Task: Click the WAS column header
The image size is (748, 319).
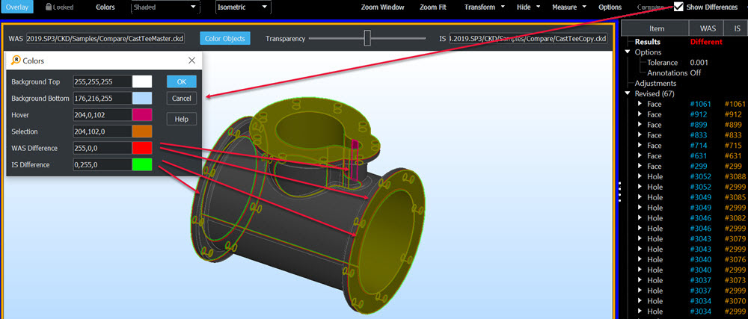Action: pyautogui.click(x=707, y=28)
